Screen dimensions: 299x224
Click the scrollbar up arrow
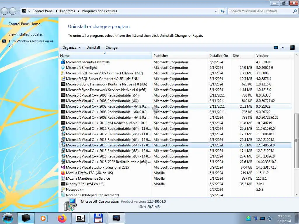tap(296, 55)
